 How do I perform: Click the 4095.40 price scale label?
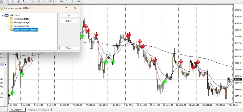coord(238,50)
